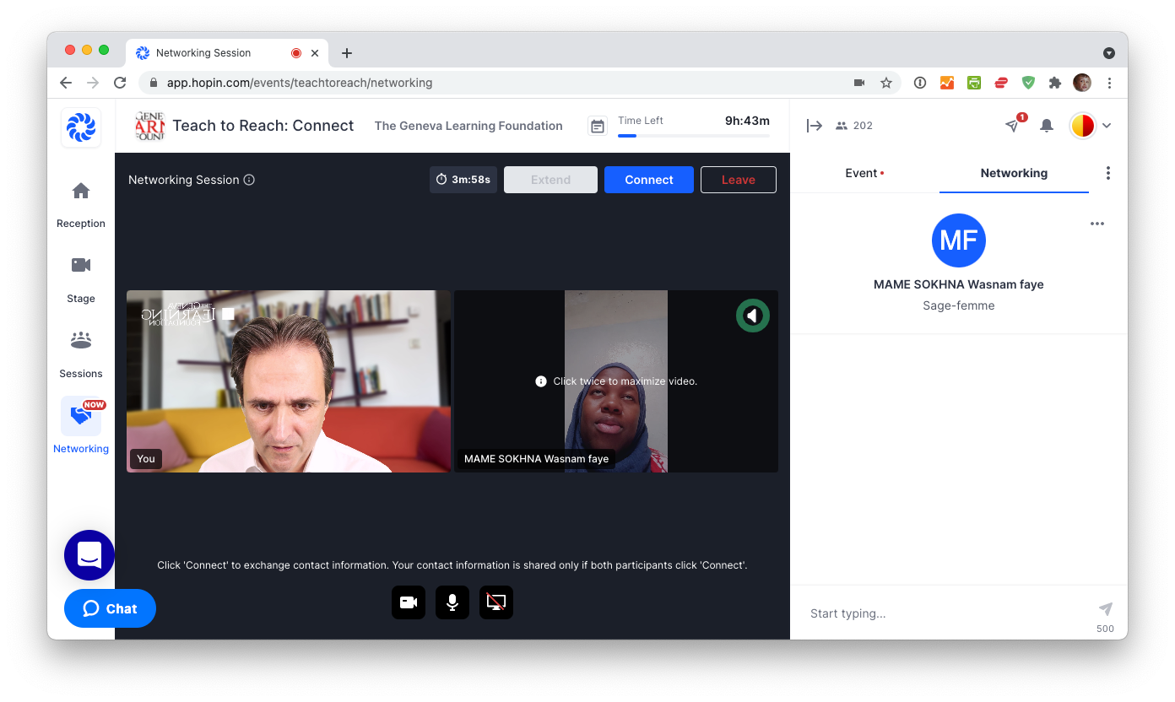Switch to the Event tab
This screenshot has height=702, width=1175.
[x=864, y=173]
